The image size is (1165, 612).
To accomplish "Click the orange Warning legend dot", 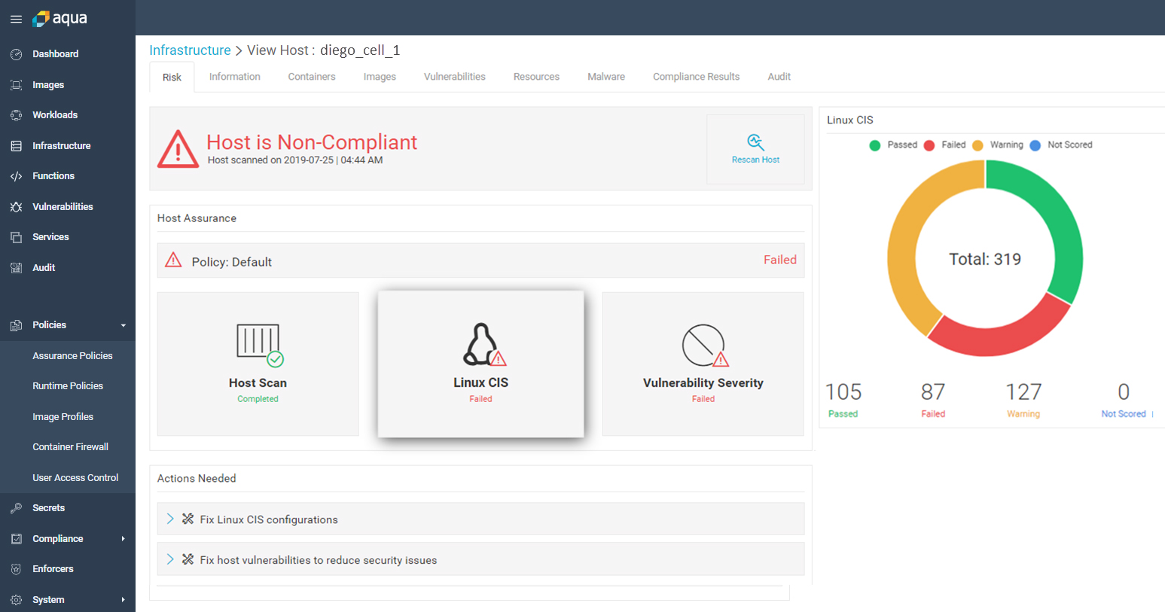I will (x=977, y=145).
